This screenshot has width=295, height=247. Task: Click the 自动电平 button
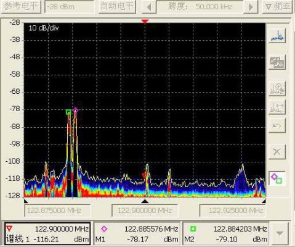[x=117, y=7]
